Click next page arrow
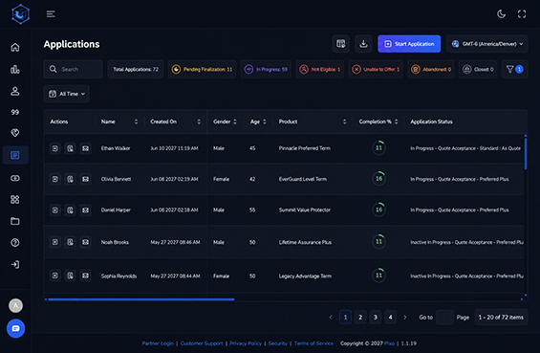This screenshot has height=353, width=540. [x=405, y=318]
